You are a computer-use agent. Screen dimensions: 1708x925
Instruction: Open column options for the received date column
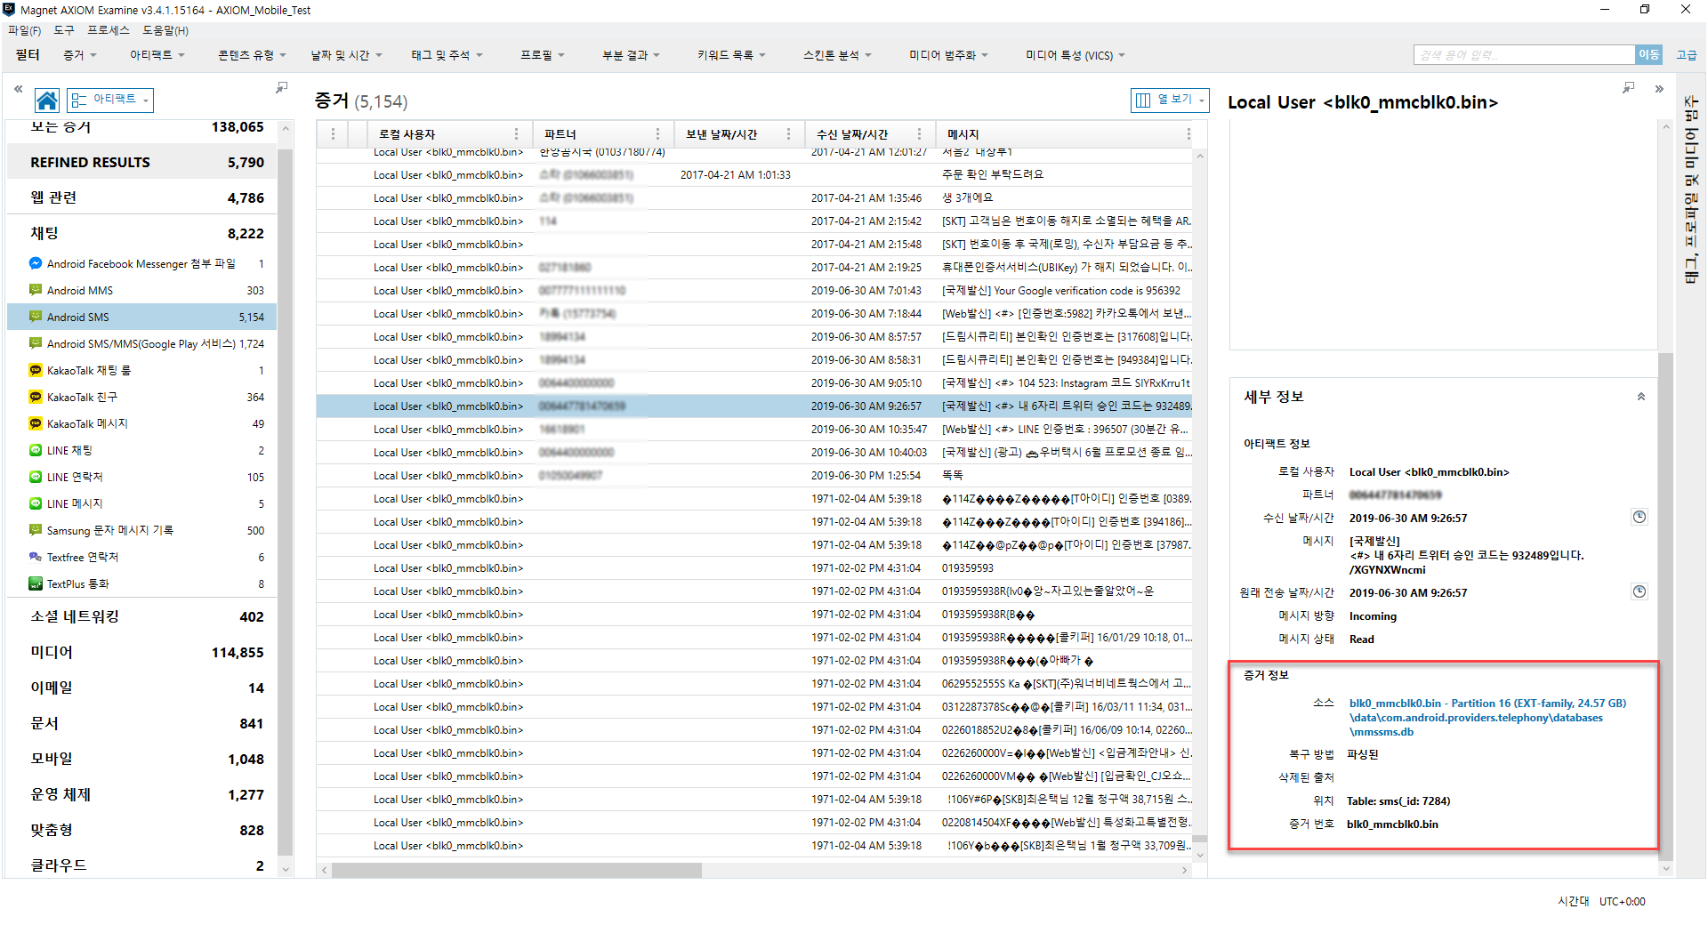coord(919,134)
